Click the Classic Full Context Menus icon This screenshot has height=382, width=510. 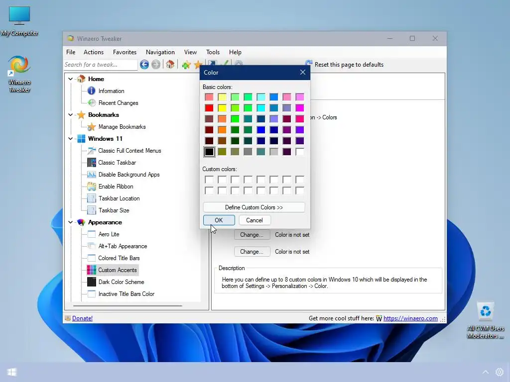pyautogui.click(x=92, y=150)
